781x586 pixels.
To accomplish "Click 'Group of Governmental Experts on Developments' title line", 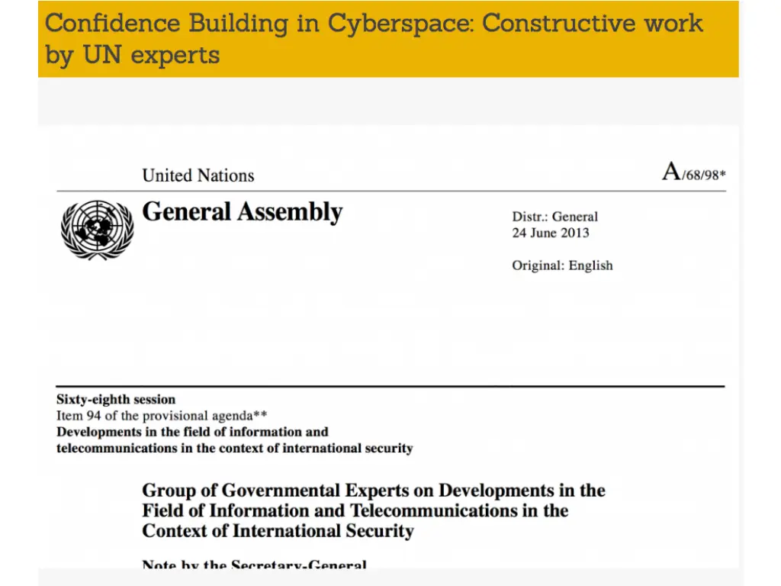I will tap(374, 491).
